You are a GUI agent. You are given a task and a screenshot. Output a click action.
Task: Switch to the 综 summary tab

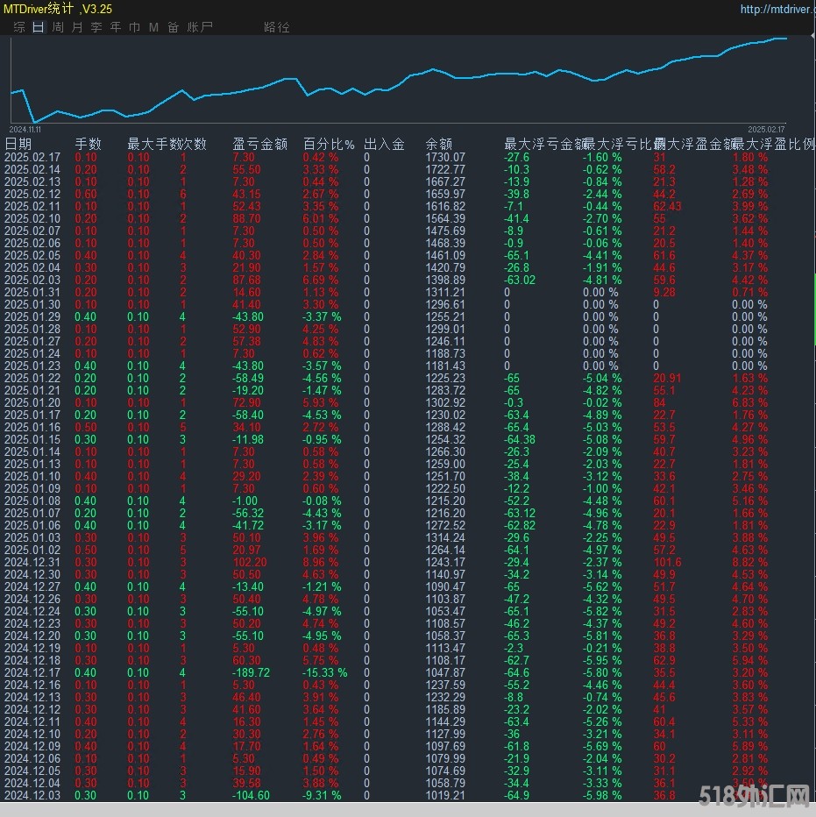19,27
